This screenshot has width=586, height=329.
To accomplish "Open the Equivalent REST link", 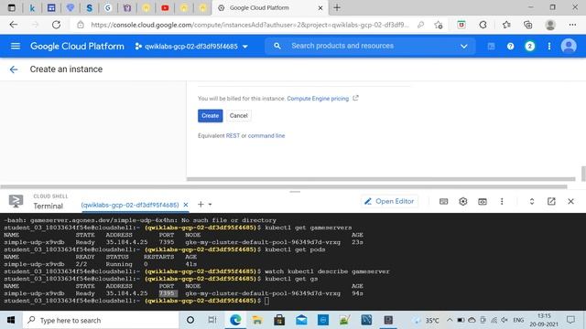I will [x=233, y=136].
